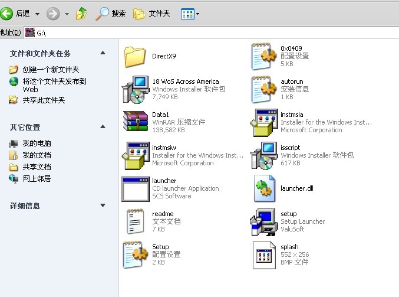Select the launcher application icon
The width and height of the screenshot is (399, 297).
tap(136, 189)
